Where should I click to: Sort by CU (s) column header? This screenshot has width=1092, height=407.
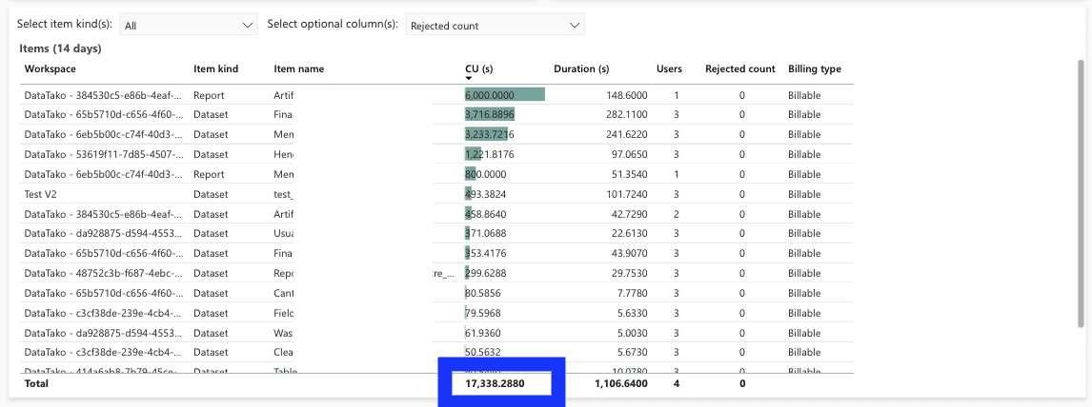coord(479,68)
